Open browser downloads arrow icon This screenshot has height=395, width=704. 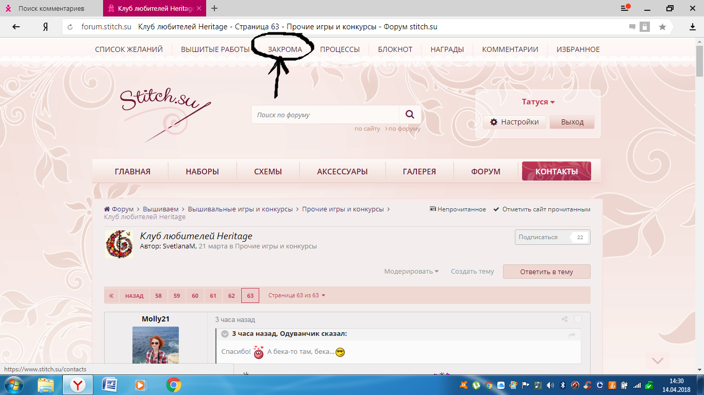(693, 27)
